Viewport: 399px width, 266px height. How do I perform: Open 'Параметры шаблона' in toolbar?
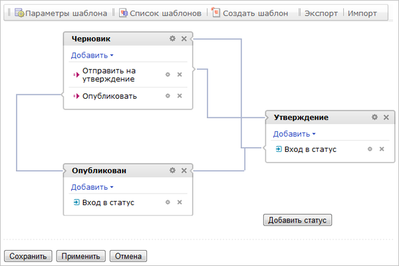tap(61, 13)
